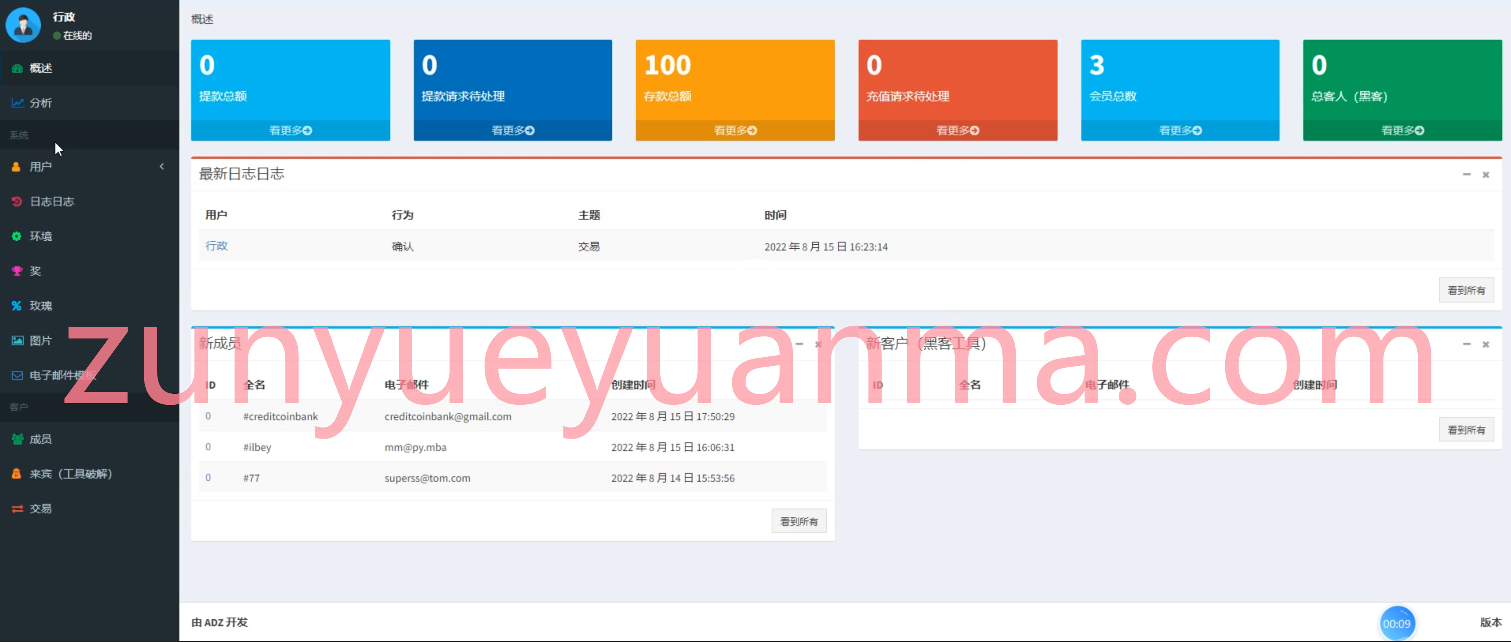This screenshot has height=642, width=1511.
Task: Open the 玫瑰 percent icon
Action: coord(17,306)
